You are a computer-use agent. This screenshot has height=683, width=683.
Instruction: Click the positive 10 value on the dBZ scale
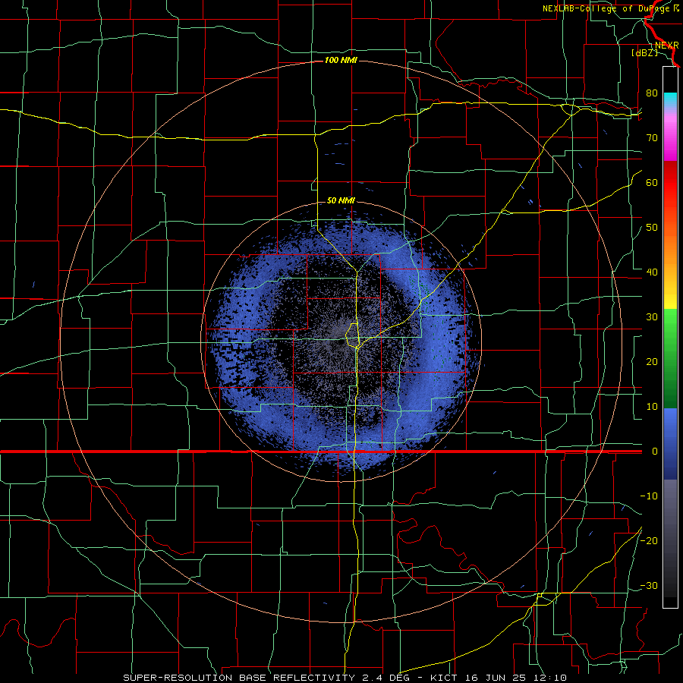pyautogui.click(x=652, y=407)
